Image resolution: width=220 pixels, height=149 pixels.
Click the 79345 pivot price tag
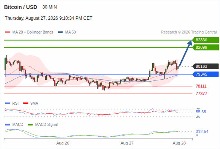tap(205, 74)
